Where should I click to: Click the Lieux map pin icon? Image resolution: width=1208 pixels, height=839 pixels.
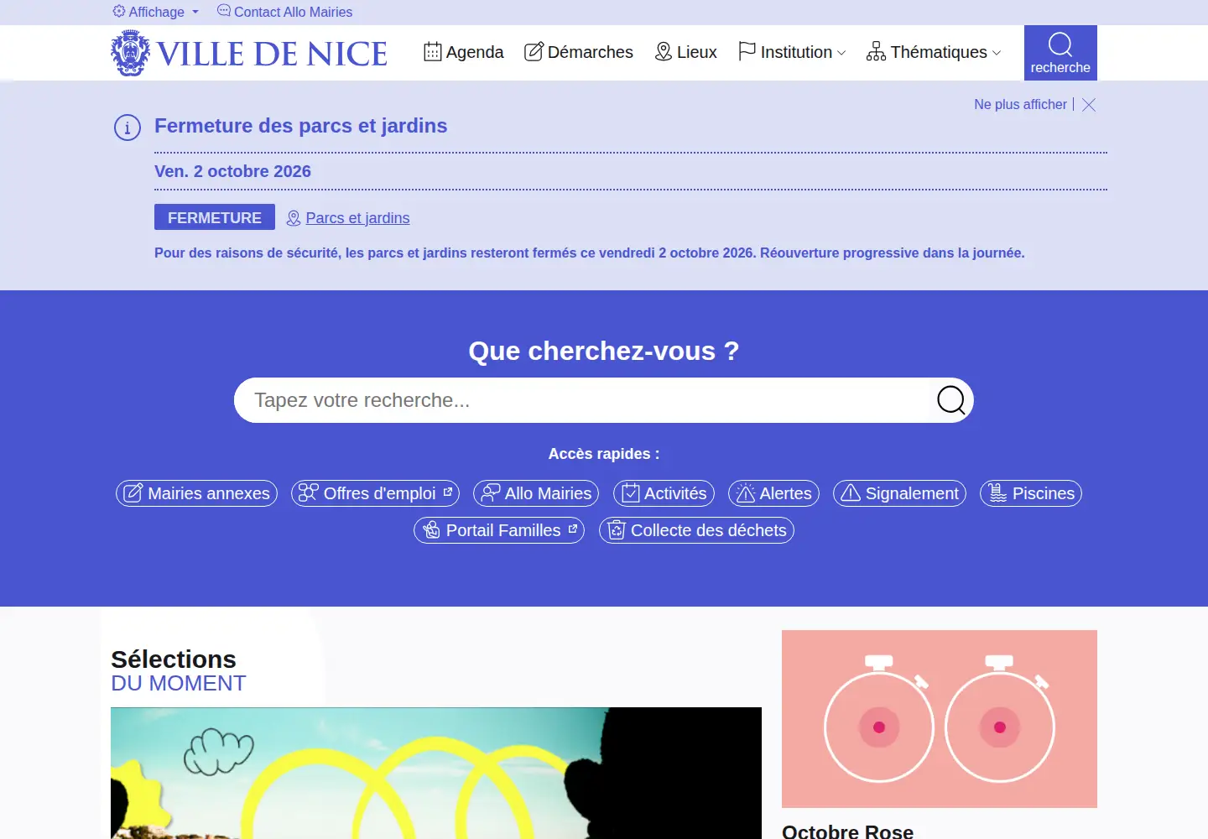[x=664, y=52]
